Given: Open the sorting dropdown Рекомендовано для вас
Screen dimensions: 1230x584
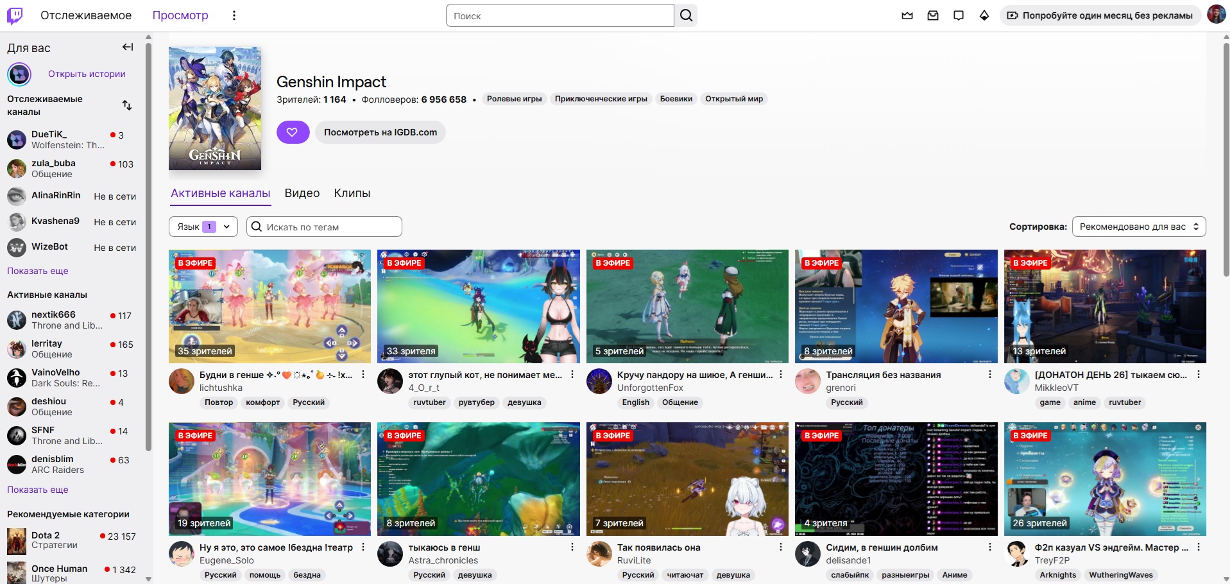Looking at the screenshot, I should (x=1139, y=227).
